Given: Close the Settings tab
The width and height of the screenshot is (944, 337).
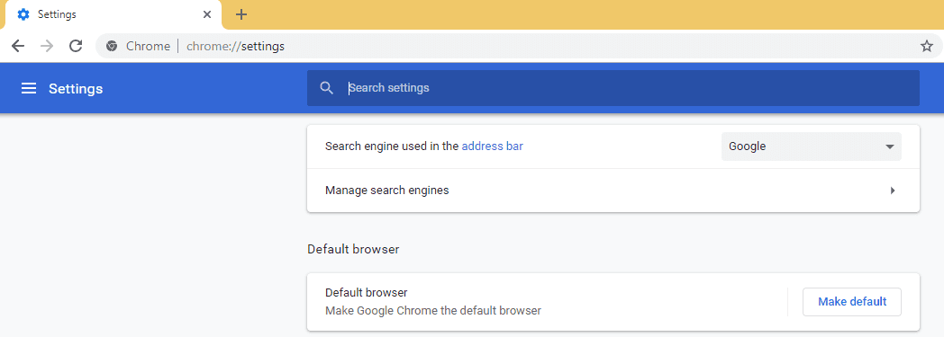Looking at the screenshot, I should pyautogui.click(x=207, y=14).
